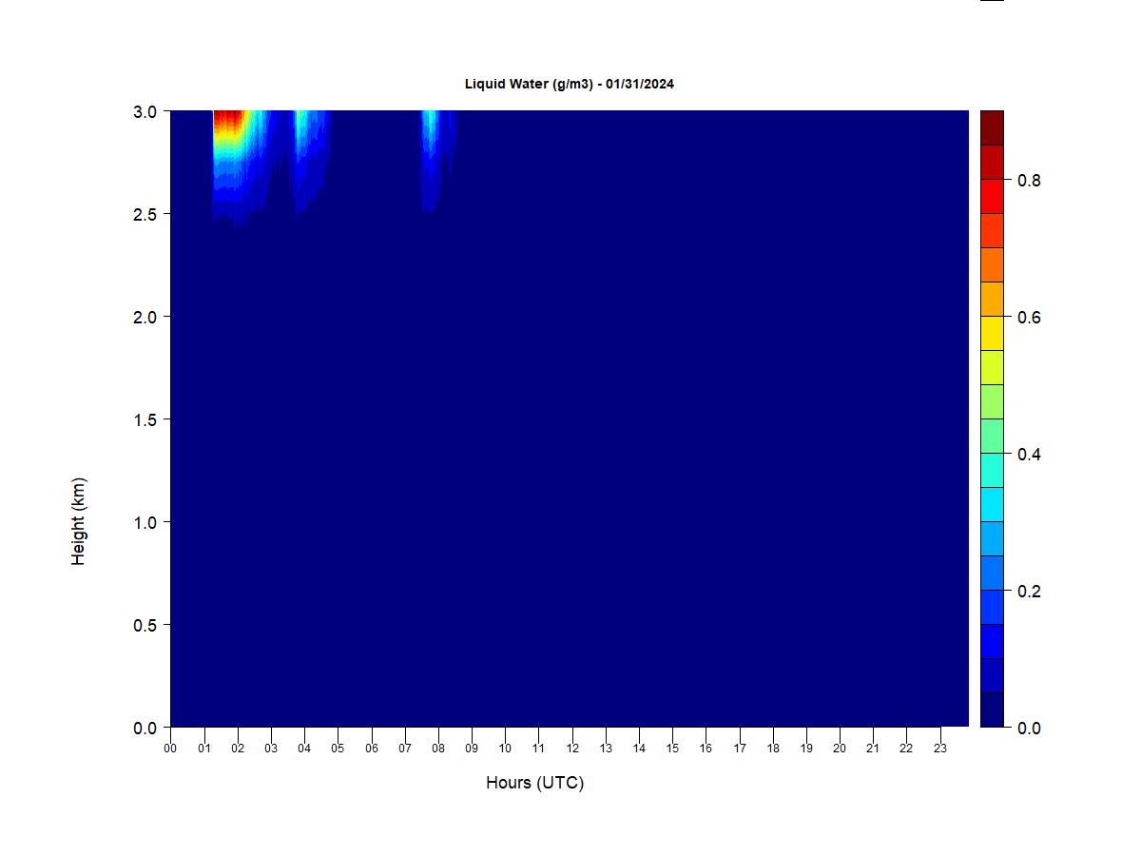Click the plot title 'Liquid Water (g/m3) - 01/31/2024'
Screen dimensions: 1141x856
(570, 84)
